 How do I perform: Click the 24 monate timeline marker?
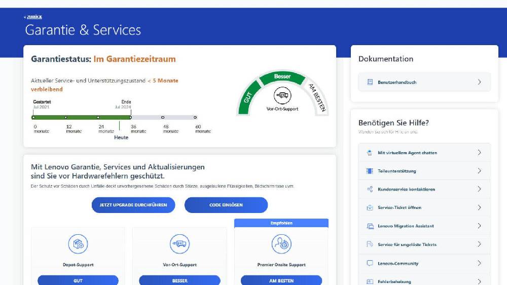(98, 118)
